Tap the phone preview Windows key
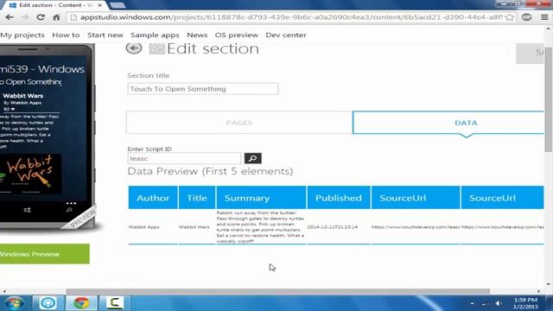Screen dimensions: 553x311 27,210
